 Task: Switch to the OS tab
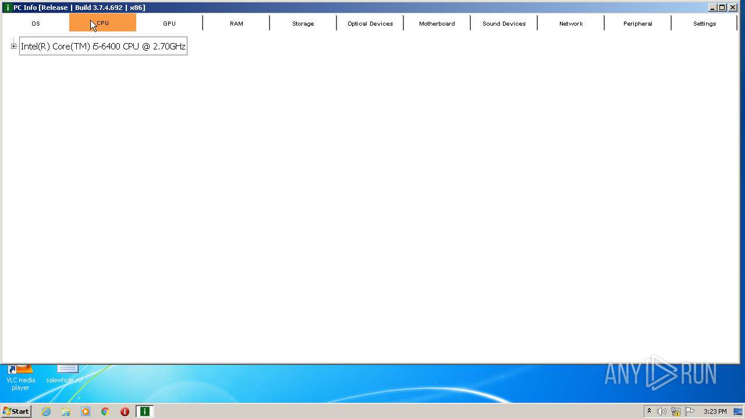tap(36, 23)
